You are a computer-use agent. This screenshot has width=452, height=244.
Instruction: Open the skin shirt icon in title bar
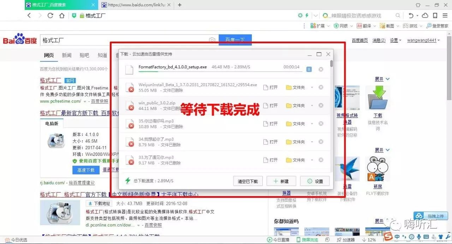click(418, 5)
